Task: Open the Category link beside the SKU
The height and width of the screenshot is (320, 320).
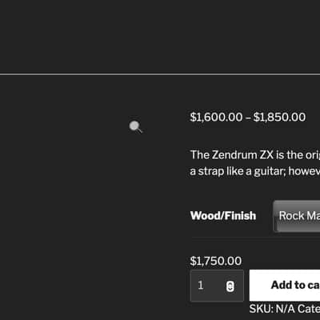Action: pyautogui.click(x=309, y=309)
